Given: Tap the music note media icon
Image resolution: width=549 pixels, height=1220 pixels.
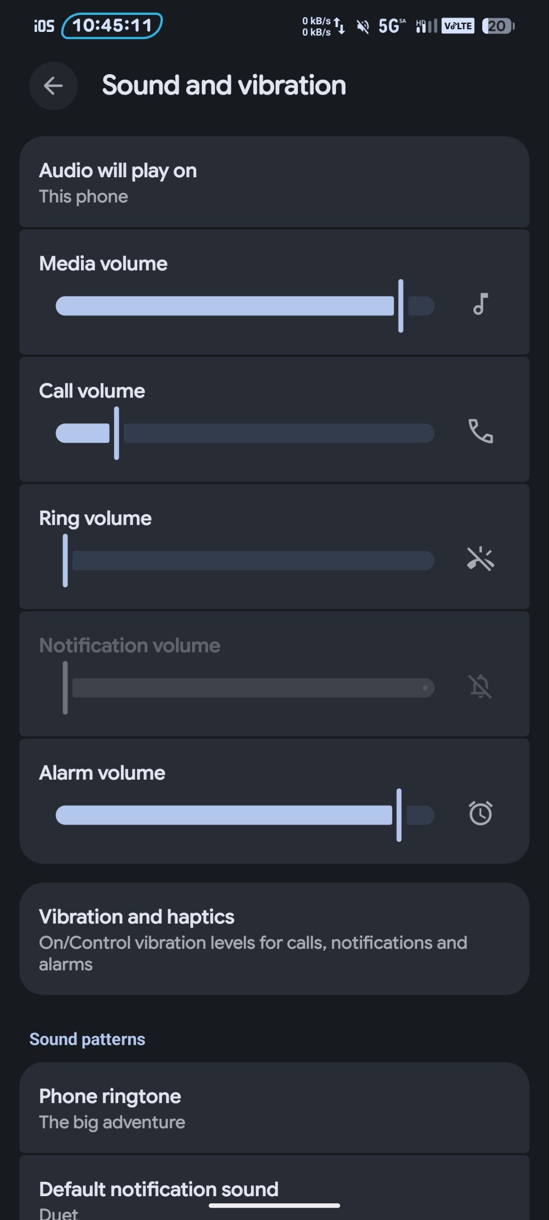Looking at the screenshot, I should [480, 304].
